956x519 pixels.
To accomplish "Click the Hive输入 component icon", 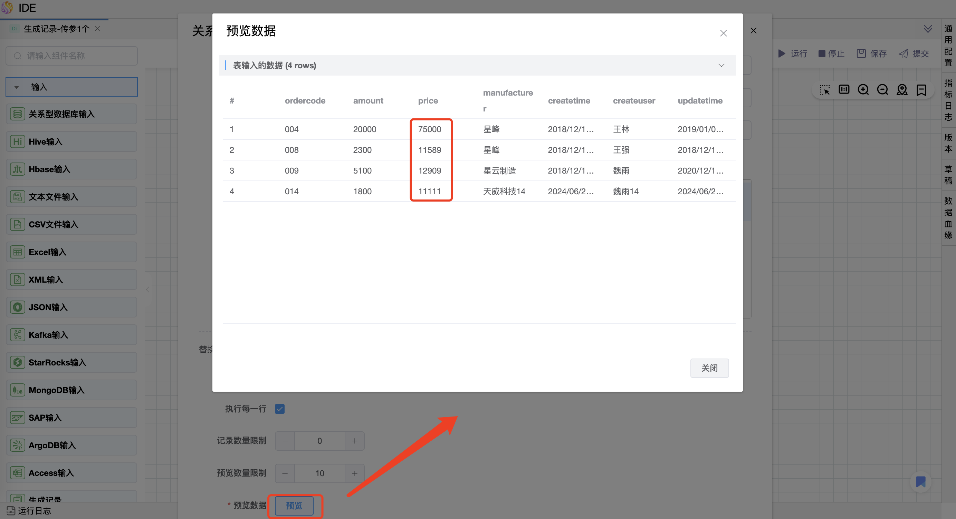I will point(18,141).
